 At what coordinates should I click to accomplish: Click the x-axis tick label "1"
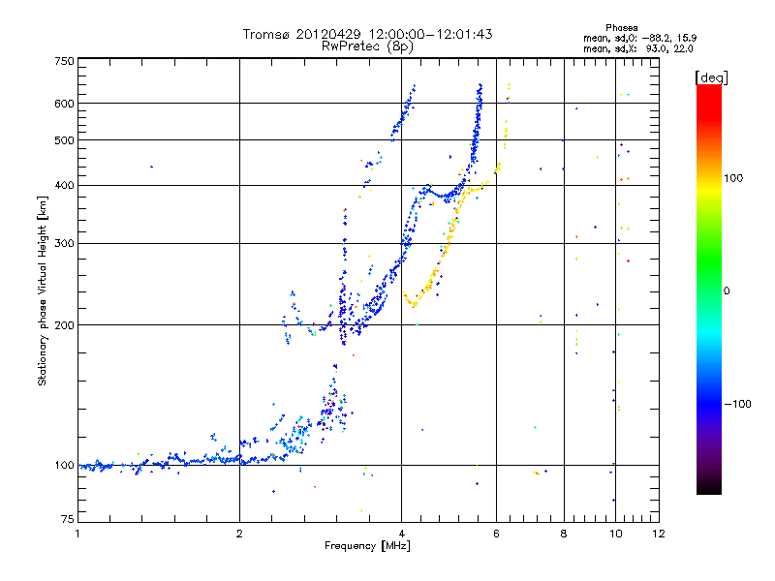point(77,534)
